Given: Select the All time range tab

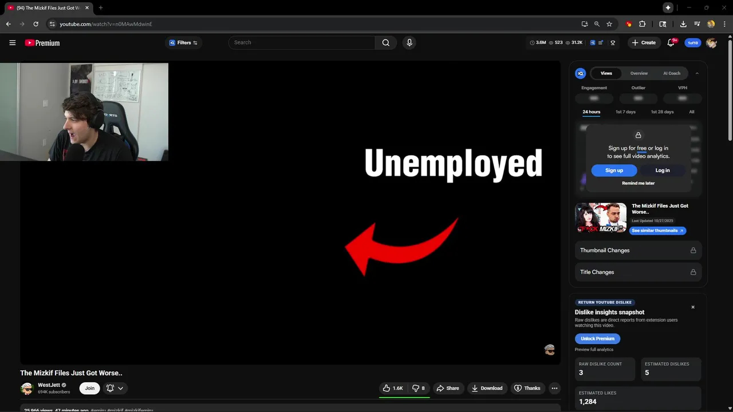Looking at the screenshot, I should point(692,112).
